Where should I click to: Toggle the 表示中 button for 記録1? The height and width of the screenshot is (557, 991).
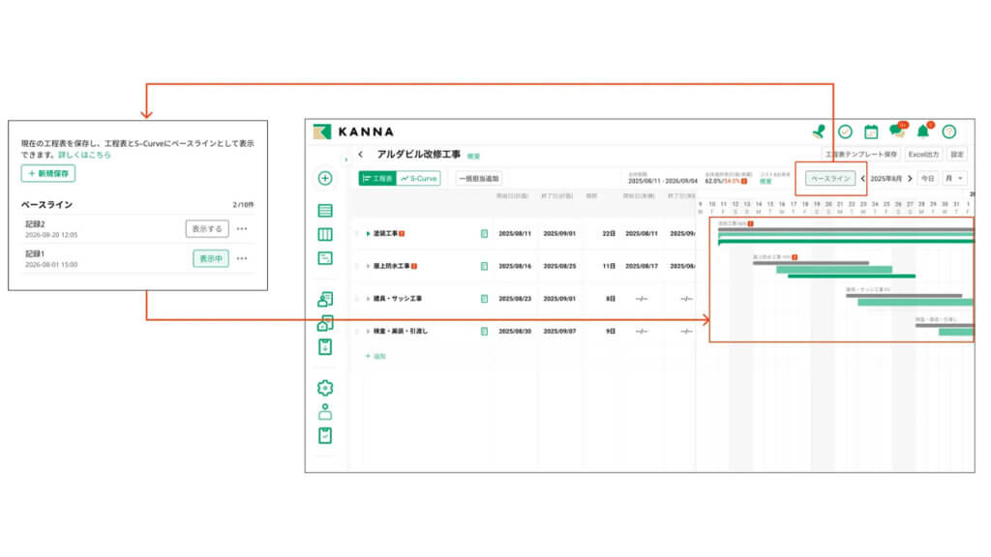click(210, 258)
